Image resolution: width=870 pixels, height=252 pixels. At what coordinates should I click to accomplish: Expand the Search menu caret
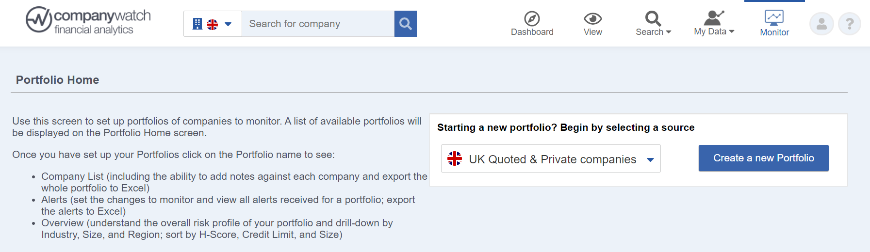tap(669, 32)
